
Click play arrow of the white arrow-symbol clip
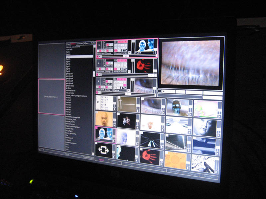114,157
